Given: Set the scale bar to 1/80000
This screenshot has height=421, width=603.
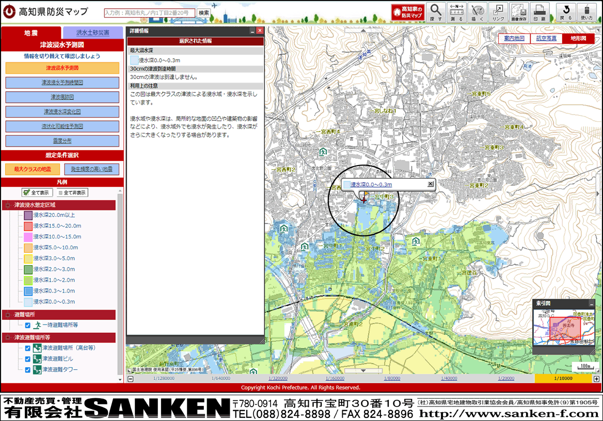Looking at the screenshot, I should point(392,379).
